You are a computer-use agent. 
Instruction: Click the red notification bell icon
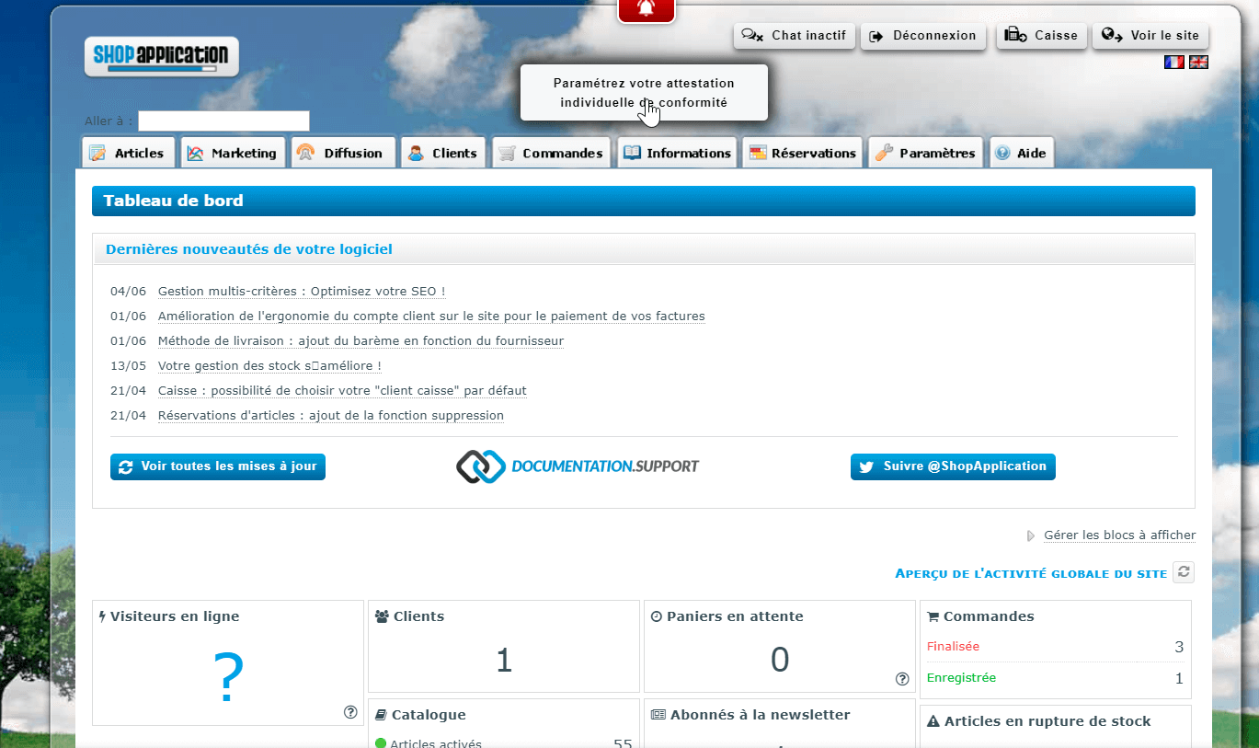[646, 9]
